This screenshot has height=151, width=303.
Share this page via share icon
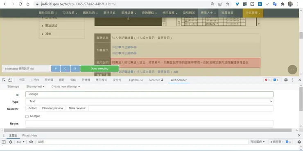[x=220, y=4]
